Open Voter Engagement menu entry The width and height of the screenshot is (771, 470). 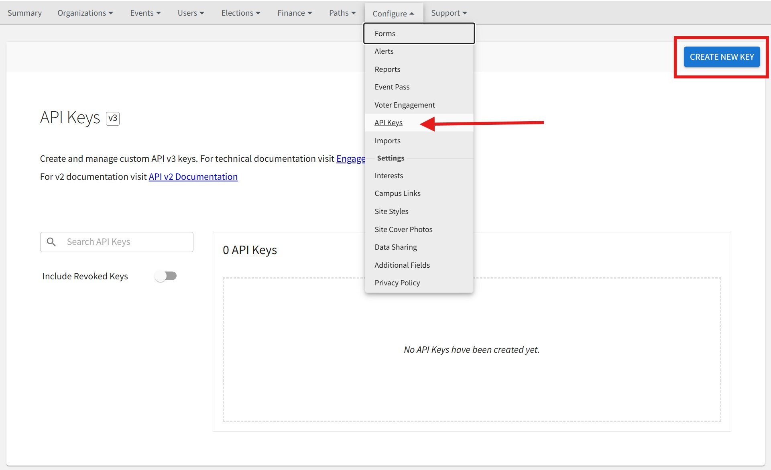pyautogui.click(x=404, y=105)
